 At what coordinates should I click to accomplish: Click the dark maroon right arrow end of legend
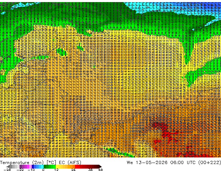tap(100, 166)
